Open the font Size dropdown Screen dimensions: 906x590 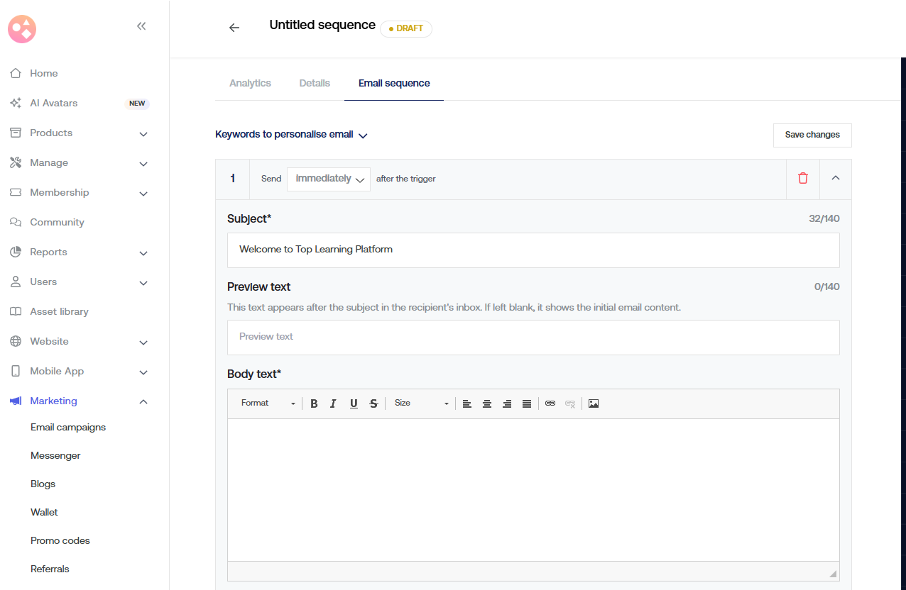point(421,403)
